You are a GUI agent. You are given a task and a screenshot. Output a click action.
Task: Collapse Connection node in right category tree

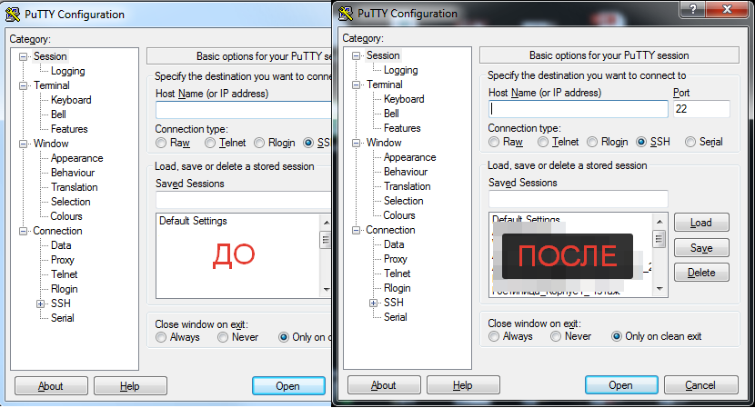[356, 231]
